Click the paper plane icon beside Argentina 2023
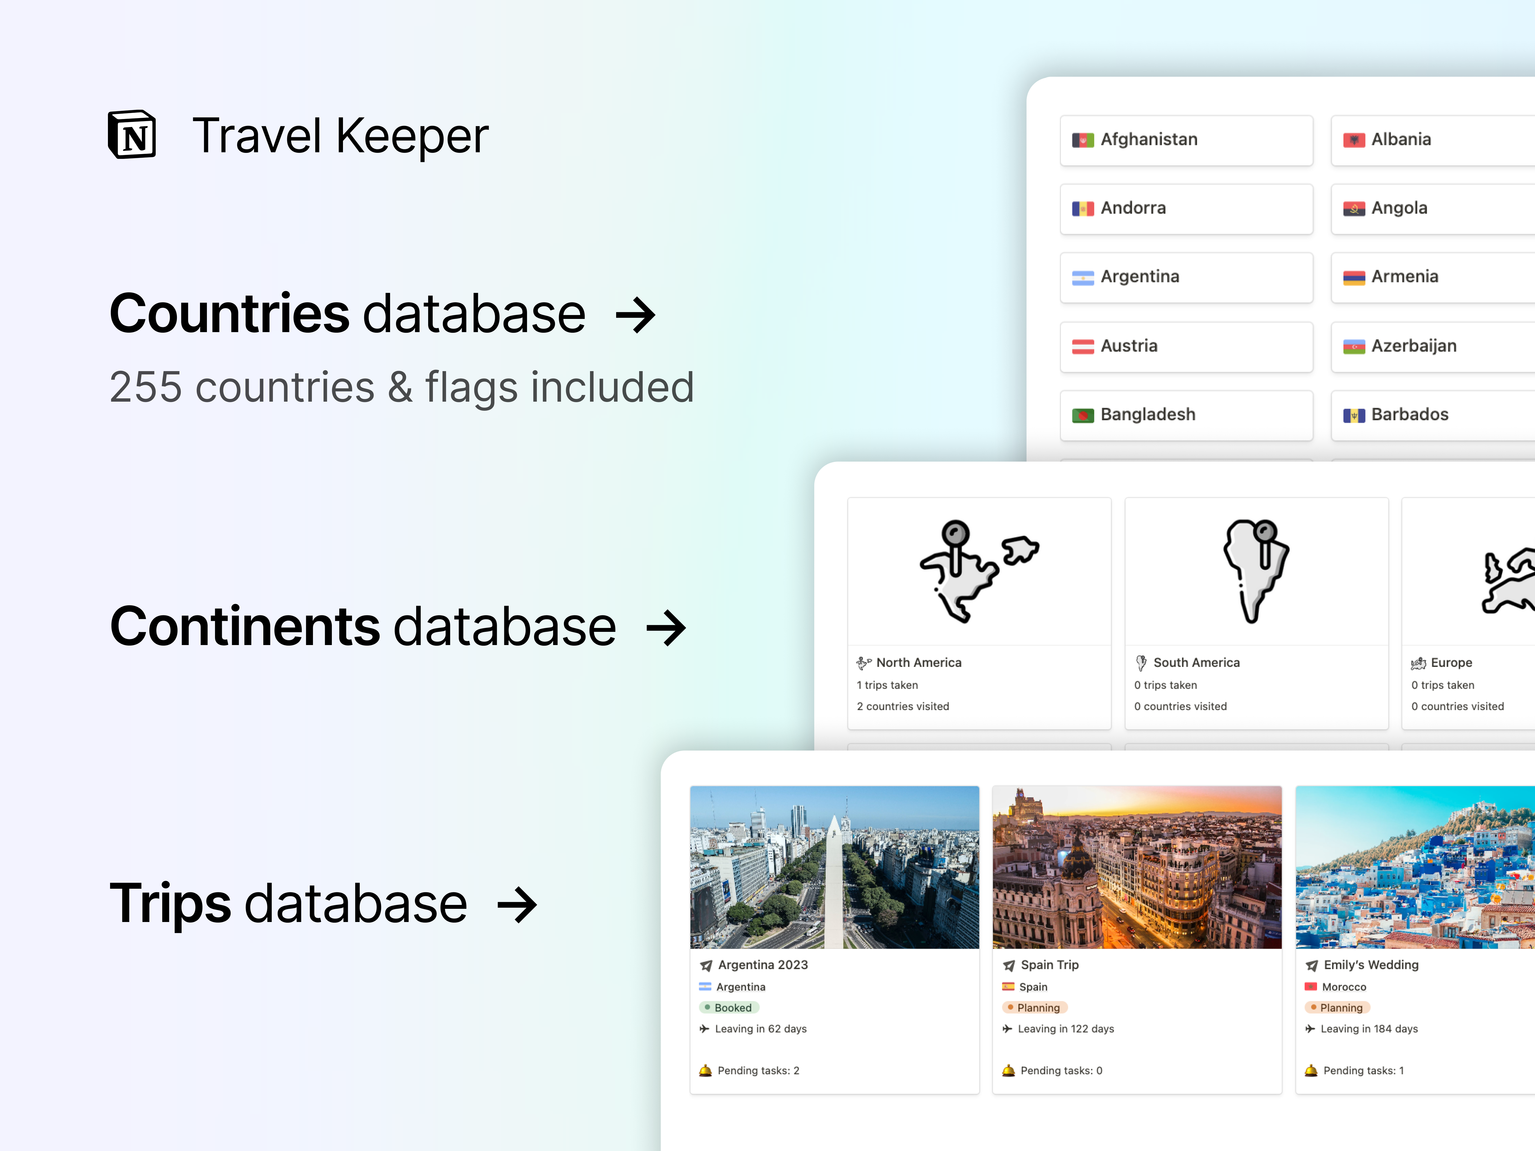 pyautogui.click(x=706, y=965)
